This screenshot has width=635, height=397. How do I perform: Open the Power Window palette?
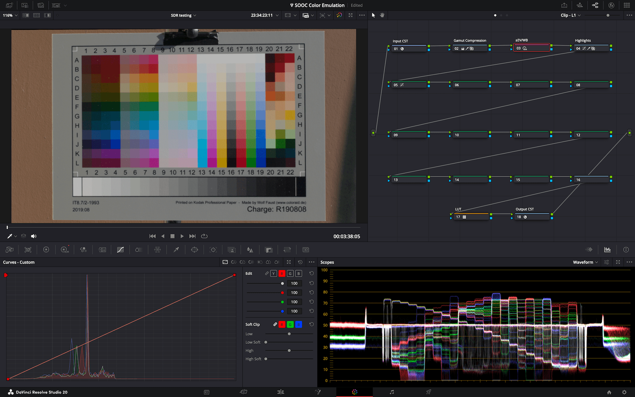click(194, 250)
